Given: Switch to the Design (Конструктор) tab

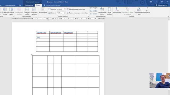Looking at the screenshot, I should 29,5.
